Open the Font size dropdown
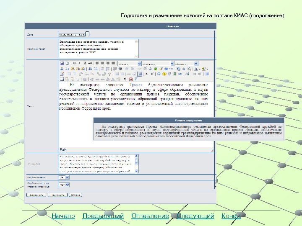This screenshot has width=302, height=226. 186,64
